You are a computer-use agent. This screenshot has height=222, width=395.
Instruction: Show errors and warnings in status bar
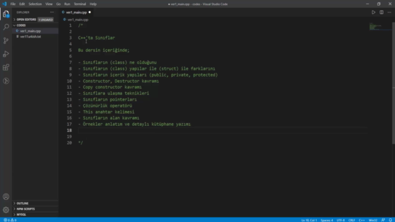10,220
